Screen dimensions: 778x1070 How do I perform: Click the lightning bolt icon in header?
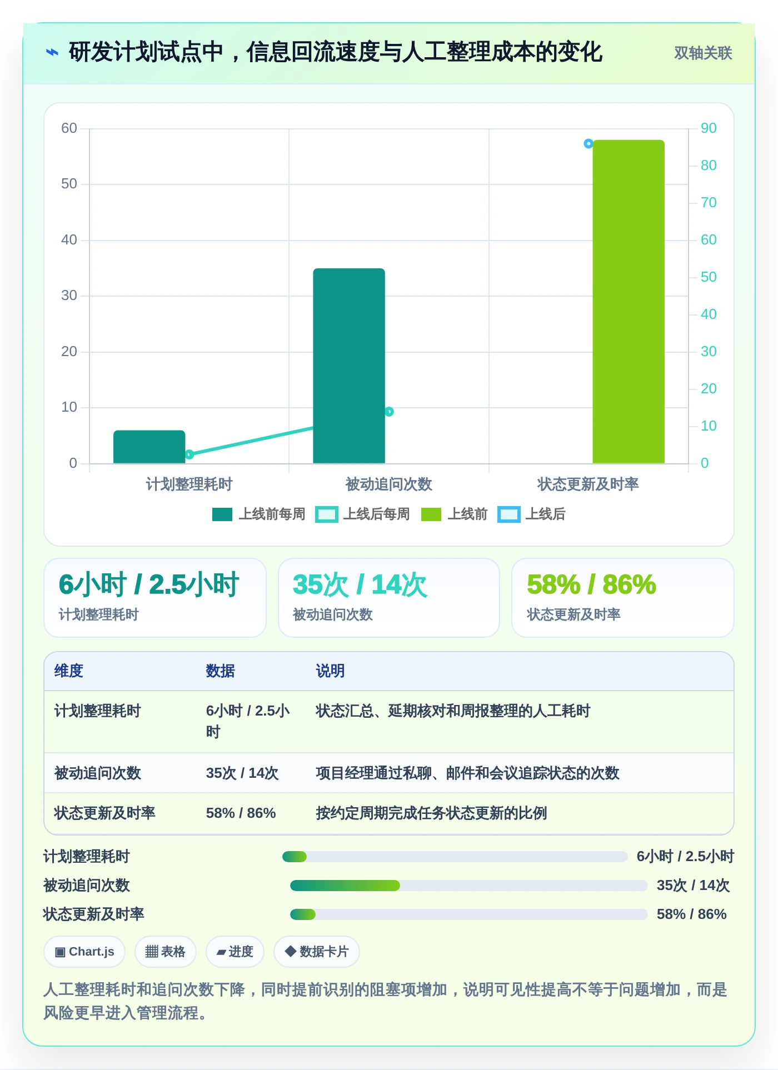tap(52, 53)
